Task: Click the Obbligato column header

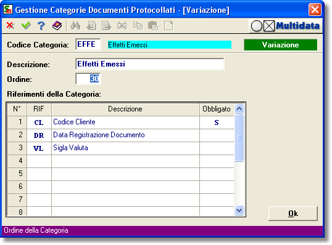Action: pyautogui.click(x=217, y=109)
